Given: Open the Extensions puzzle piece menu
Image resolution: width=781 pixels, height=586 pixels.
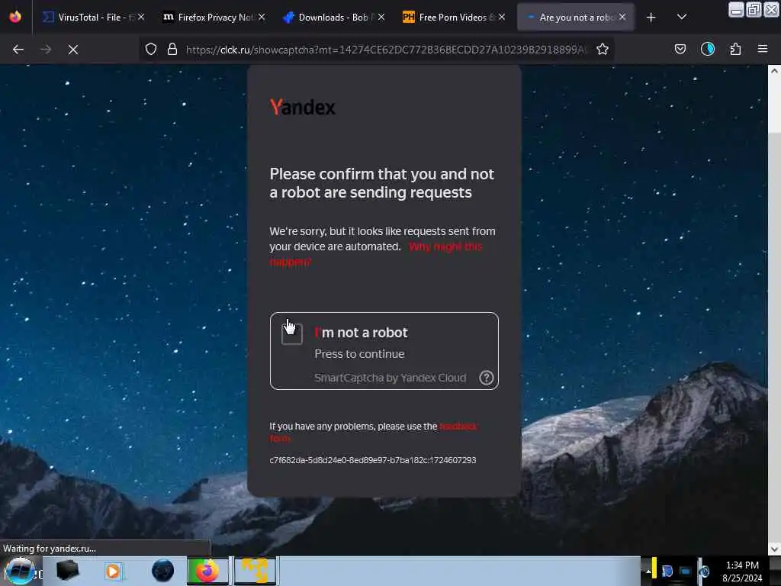Looking at the screenshot, I should coord(735,49).
